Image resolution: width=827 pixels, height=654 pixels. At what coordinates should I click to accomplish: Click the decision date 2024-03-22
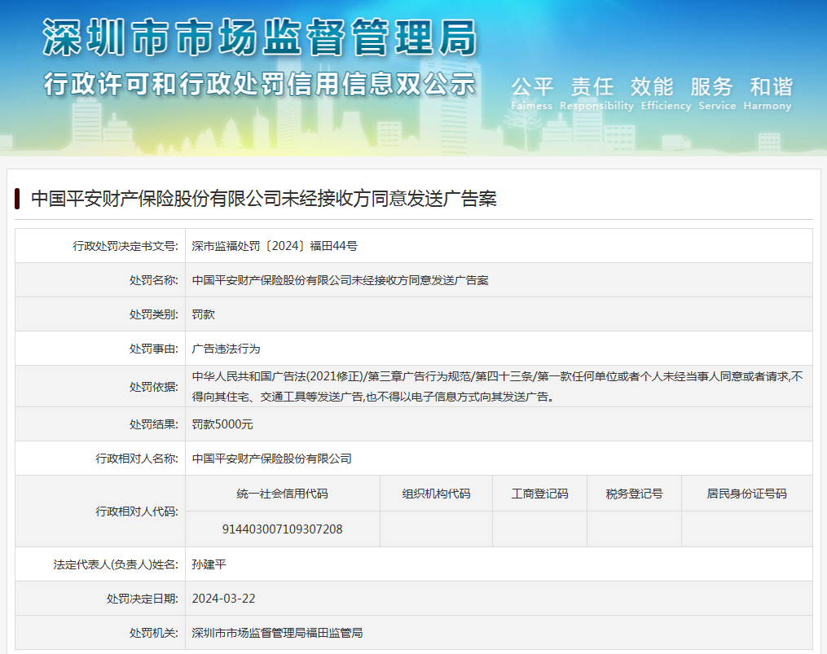pyautogui.click(x=224, y=599)
